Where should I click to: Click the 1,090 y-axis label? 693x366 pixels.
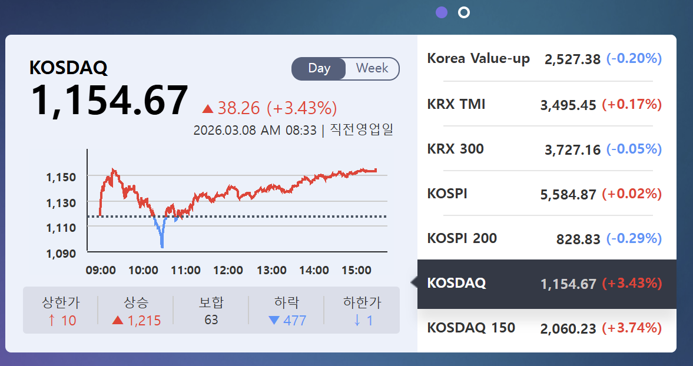tap(61, 254)
